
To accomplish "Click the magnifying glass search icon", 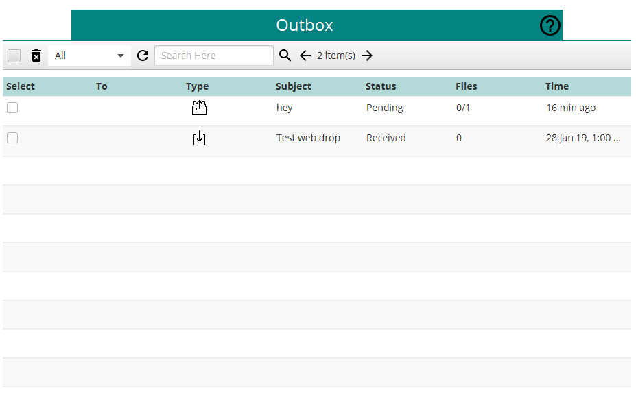I will click(x=285, y=55).
